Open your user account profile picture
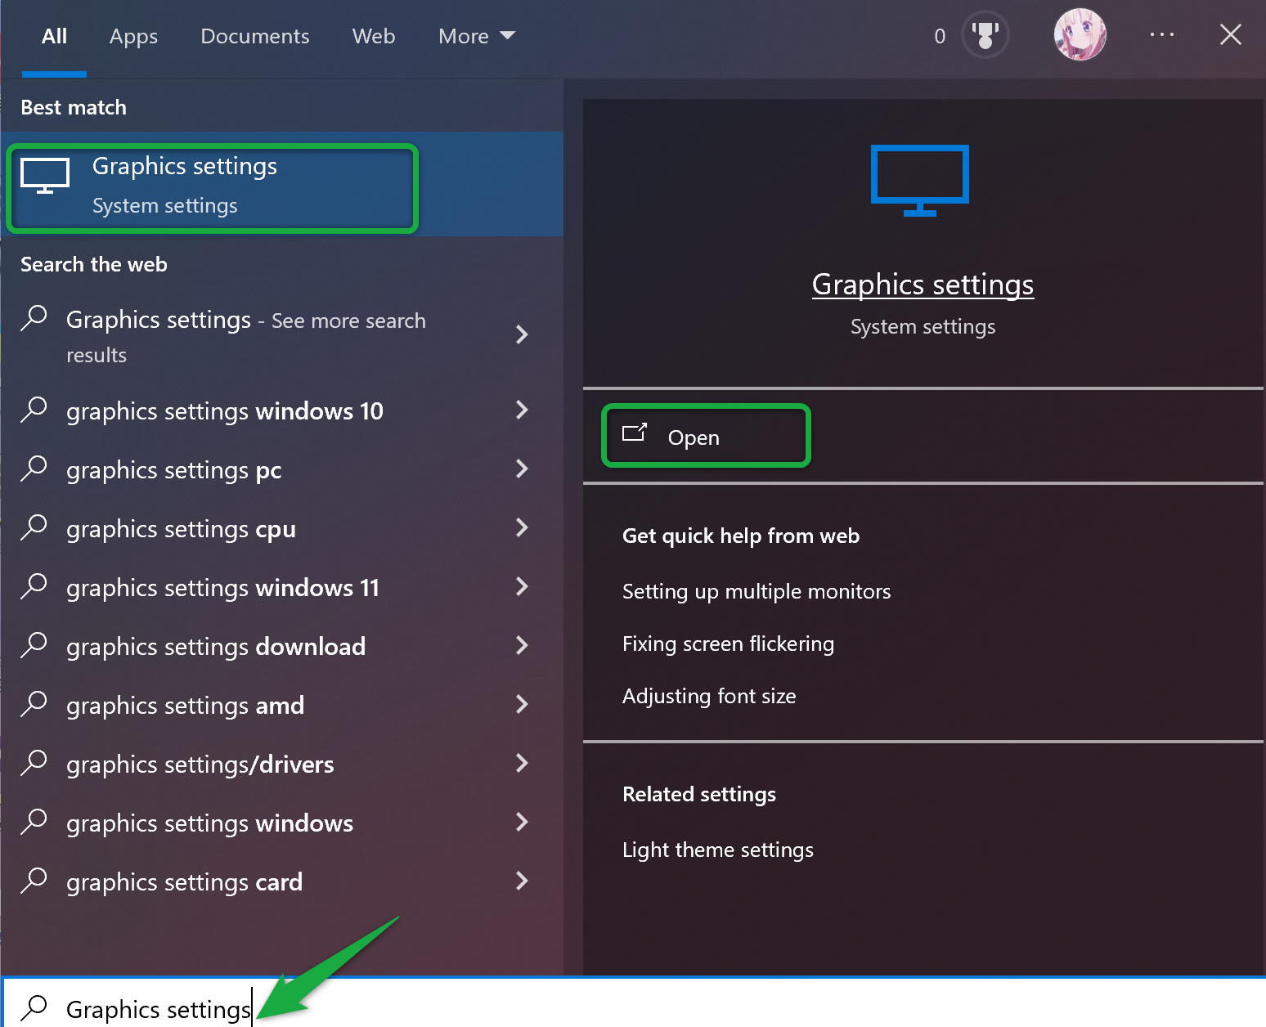The height and width of the screenshot is (1027, 1266). click(1080, 34)
